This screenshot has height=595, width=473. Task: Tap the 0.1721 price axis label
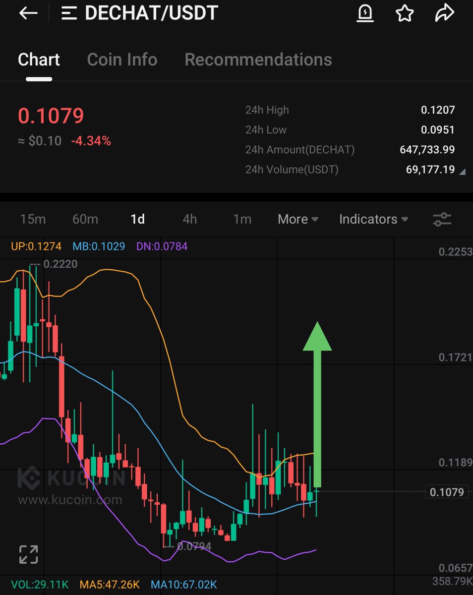(x=455, y=357)
